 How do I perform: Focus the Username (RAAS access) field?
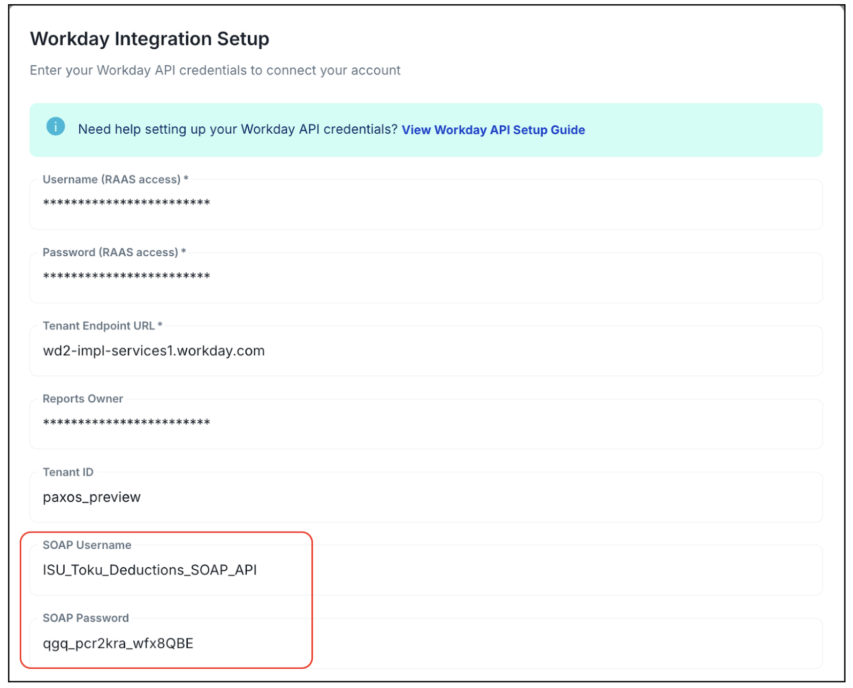click(426, 204)
